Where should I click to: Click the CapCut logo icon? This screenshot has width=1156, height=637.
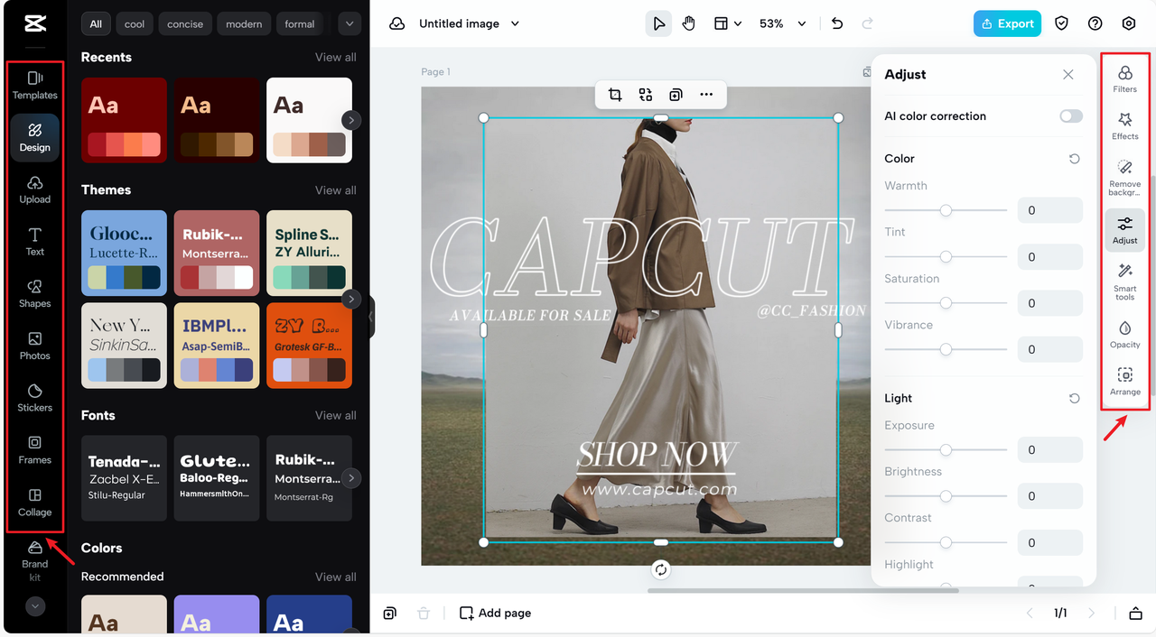coord(35,24)
